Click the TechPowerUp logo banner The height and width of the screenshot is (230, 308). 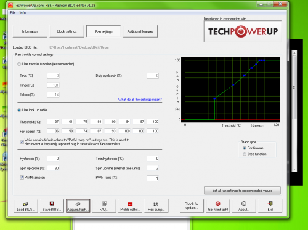click(243, 31)
